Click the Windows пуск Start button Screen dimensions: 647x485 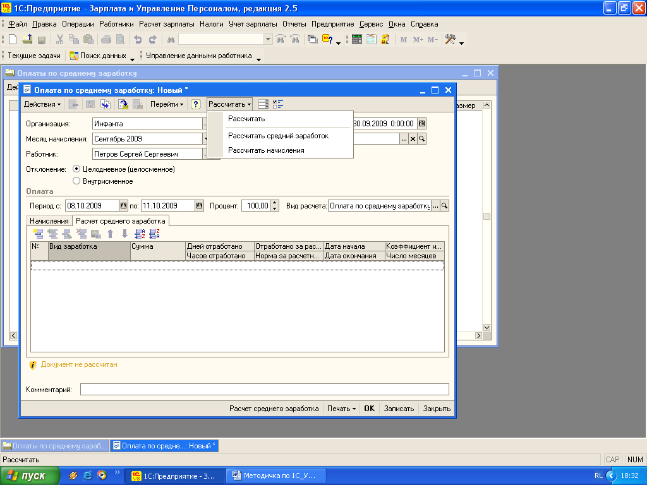coord(30,476)
